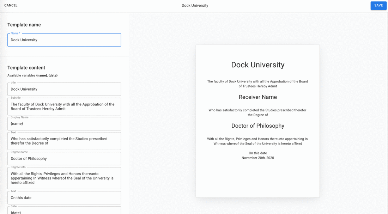Click the Degree Info text field

pos(64,178)
